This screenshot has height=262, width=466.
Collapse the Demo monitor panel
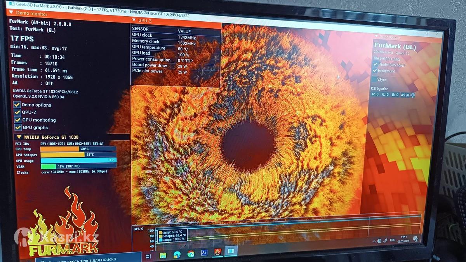point(11,13)
